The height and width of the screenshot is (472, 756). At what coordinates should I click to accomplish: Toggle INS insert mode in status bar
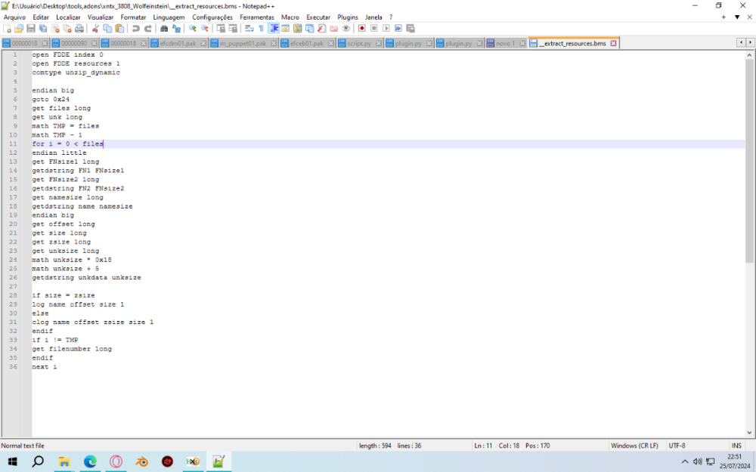[736, 446]
